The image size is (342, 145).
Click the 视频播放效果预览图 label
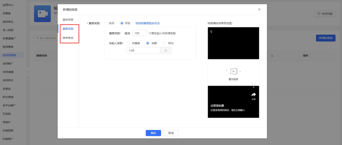(220, 23)
